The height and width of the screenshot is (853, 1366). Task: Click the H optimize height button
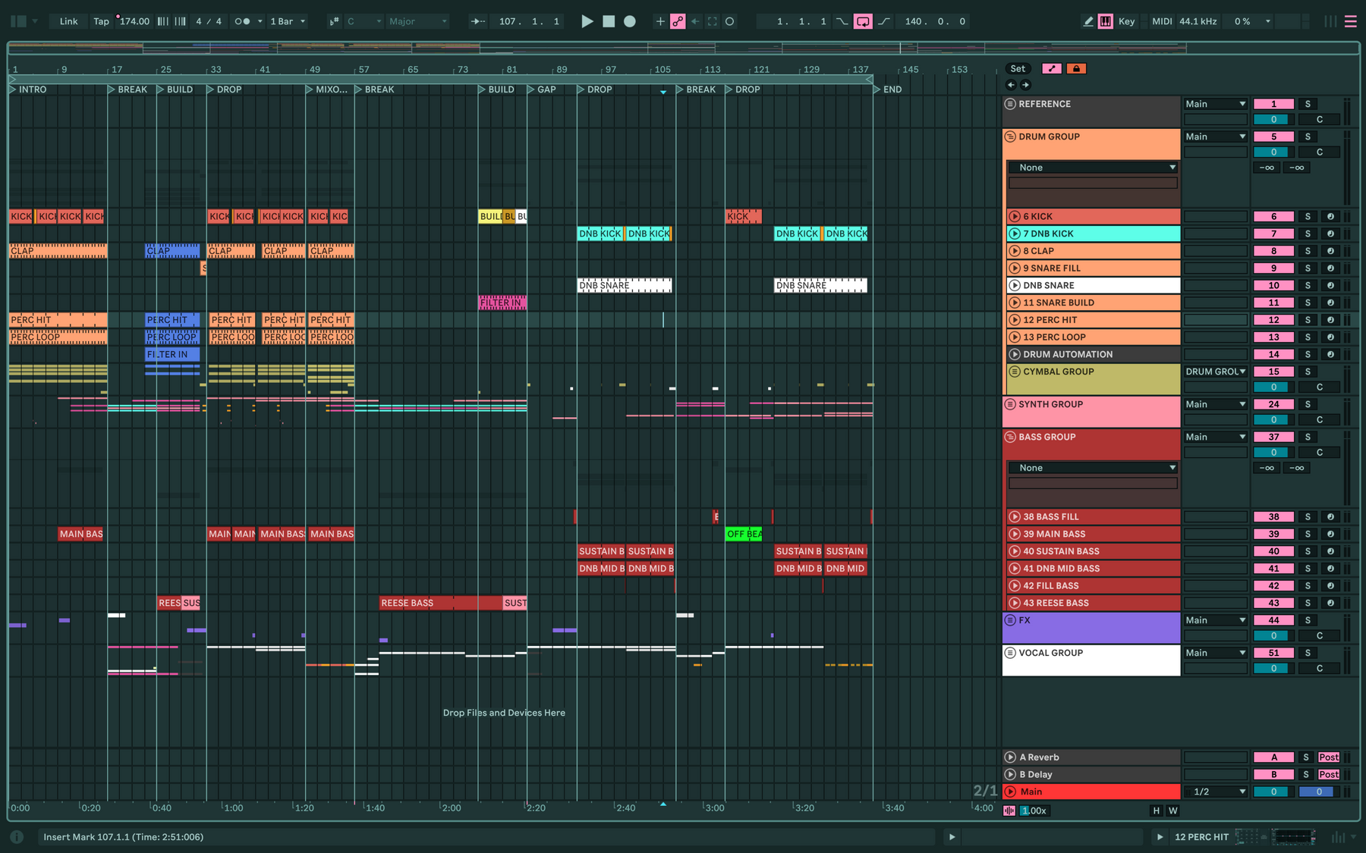point(1156,811)
